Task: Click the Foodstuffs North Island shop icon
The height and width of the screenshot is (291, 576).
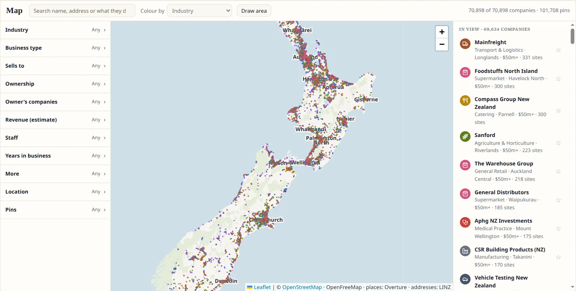Action: [465, 72]
